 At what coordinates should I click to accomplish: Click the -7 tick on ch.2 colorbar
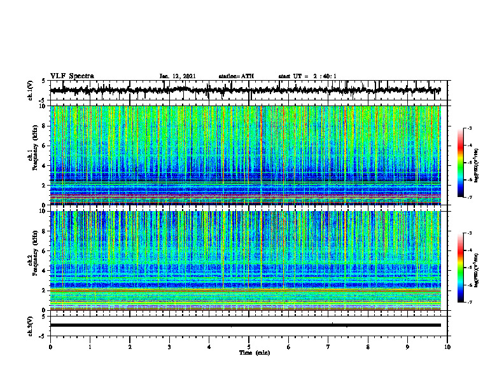click(x=470, y=302)
